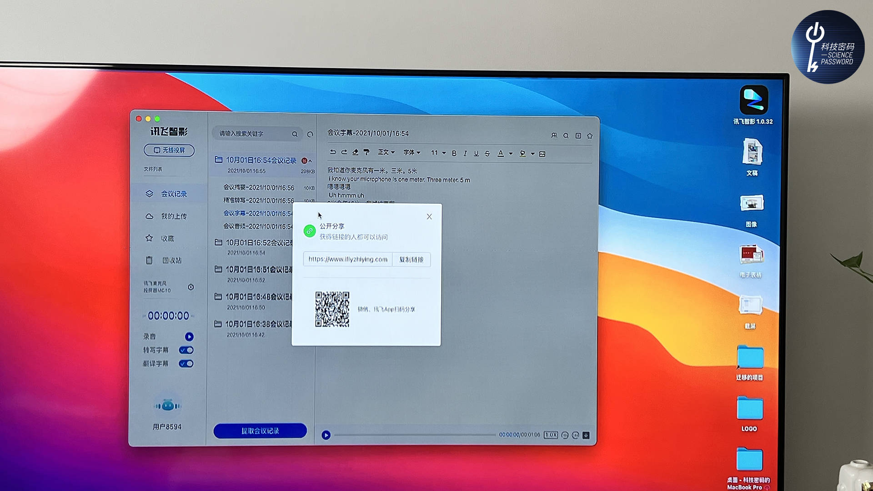Open 精准转写-2021/10/01/16:56 file

pyautogui.click(x=259, y=200)
